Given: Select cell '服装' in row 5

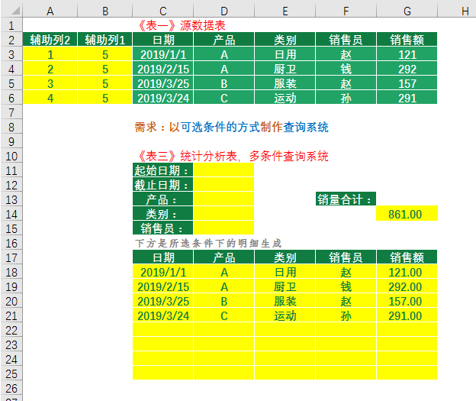Looking at the screenshot, I should coord(285,83).
